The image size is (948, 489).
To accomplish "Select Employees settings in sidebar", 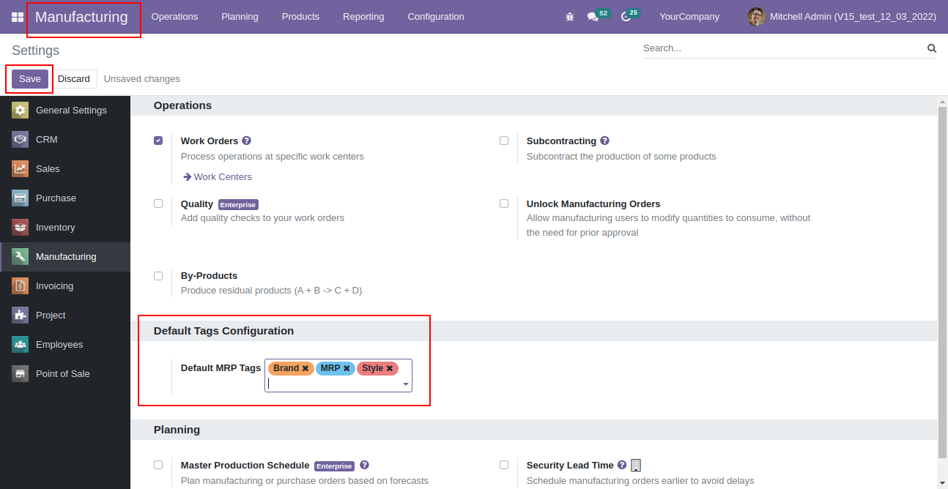I will coord(65,345).
